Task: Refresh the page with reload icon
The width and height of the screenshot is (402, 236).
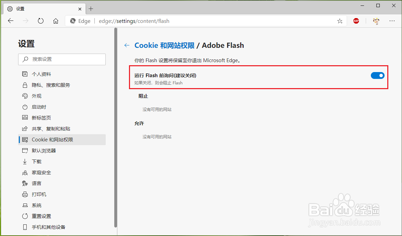Action: [x=41, y=21]
